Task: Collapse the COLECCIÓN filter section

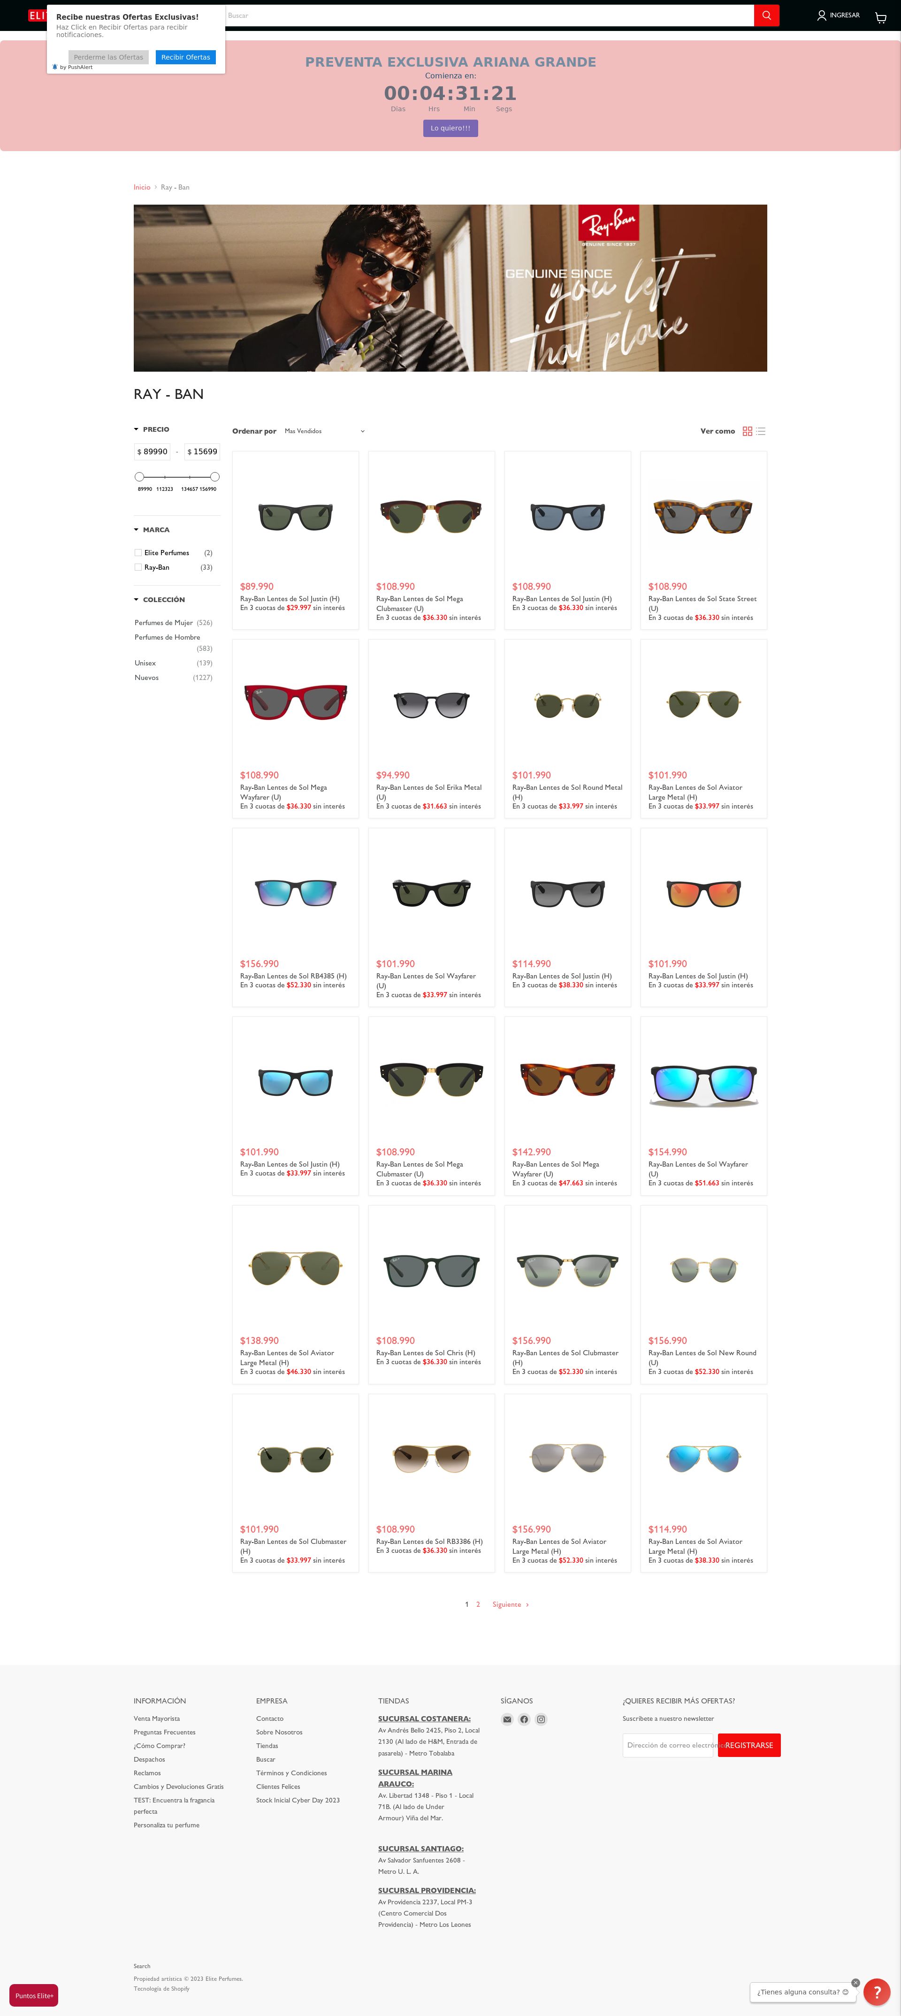Action: point(159,599)
